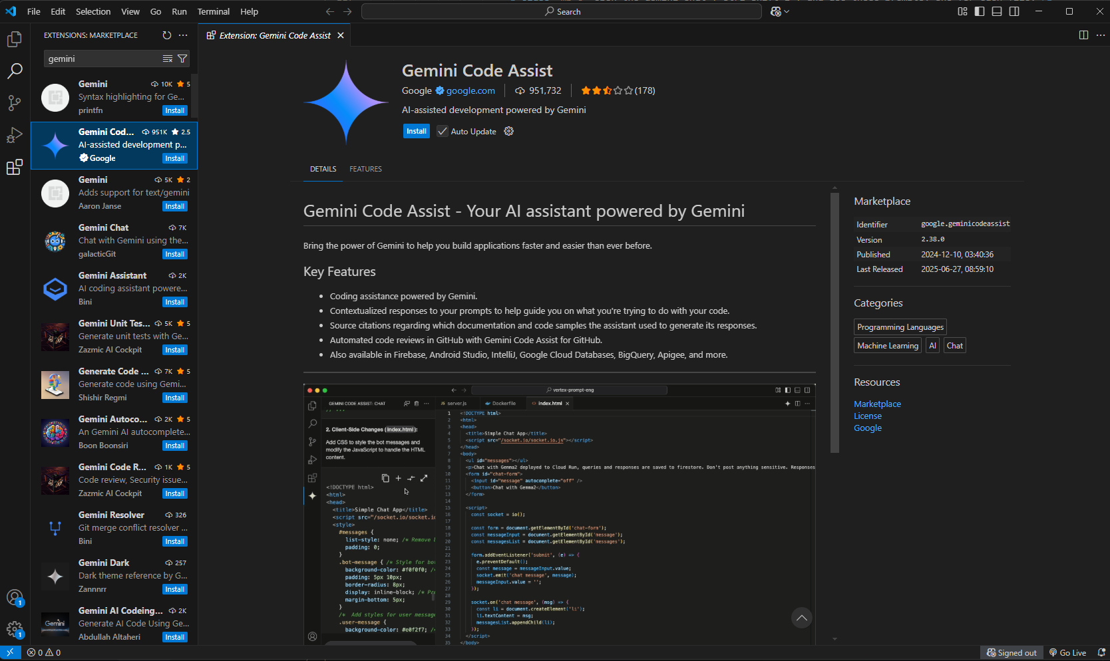Open extension settings via the gear beside Auto Update
Viewport: 1110px width, 661px height.
click(508, 131)
